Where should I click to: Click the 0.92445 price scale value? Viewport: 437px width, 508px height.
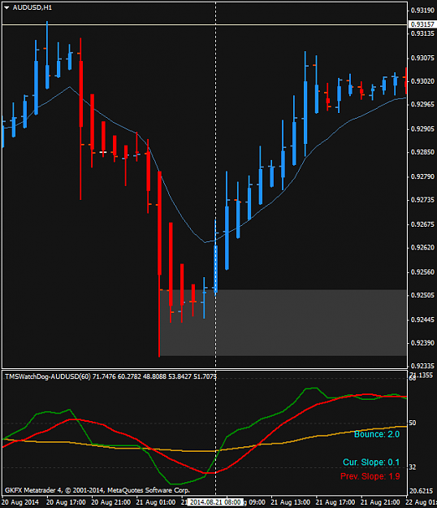pyautogui.click(x=422, y=319)
